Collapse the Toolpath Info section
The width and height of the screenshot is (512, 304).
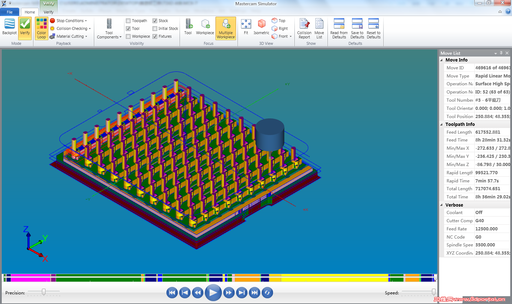click(442, 124)
